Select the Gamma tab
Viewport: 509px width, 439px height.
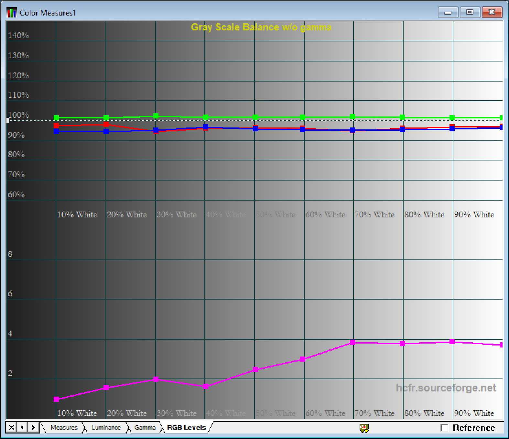[145, 427]
